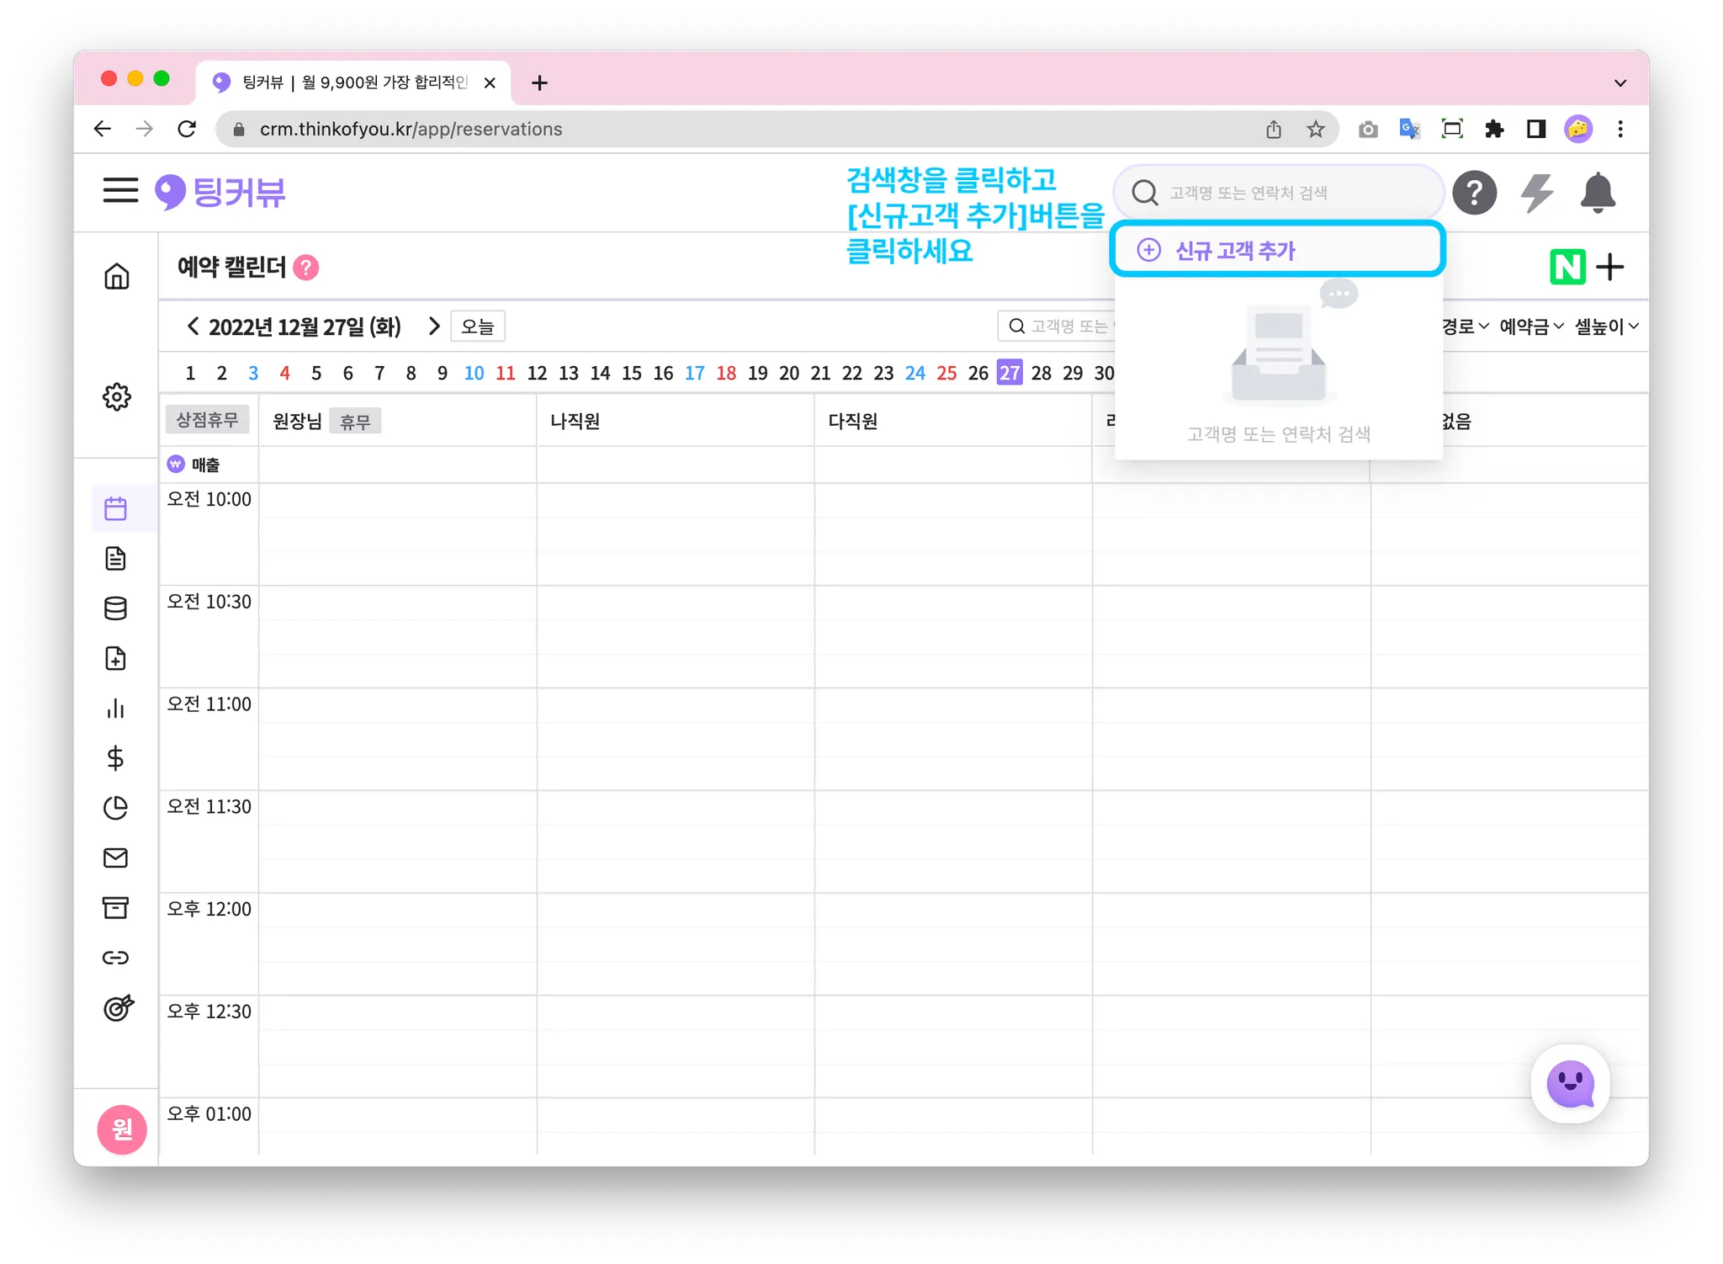Open the bar chart statistics icon
Screen dimensions: 1723x1264
click(115, 709)
